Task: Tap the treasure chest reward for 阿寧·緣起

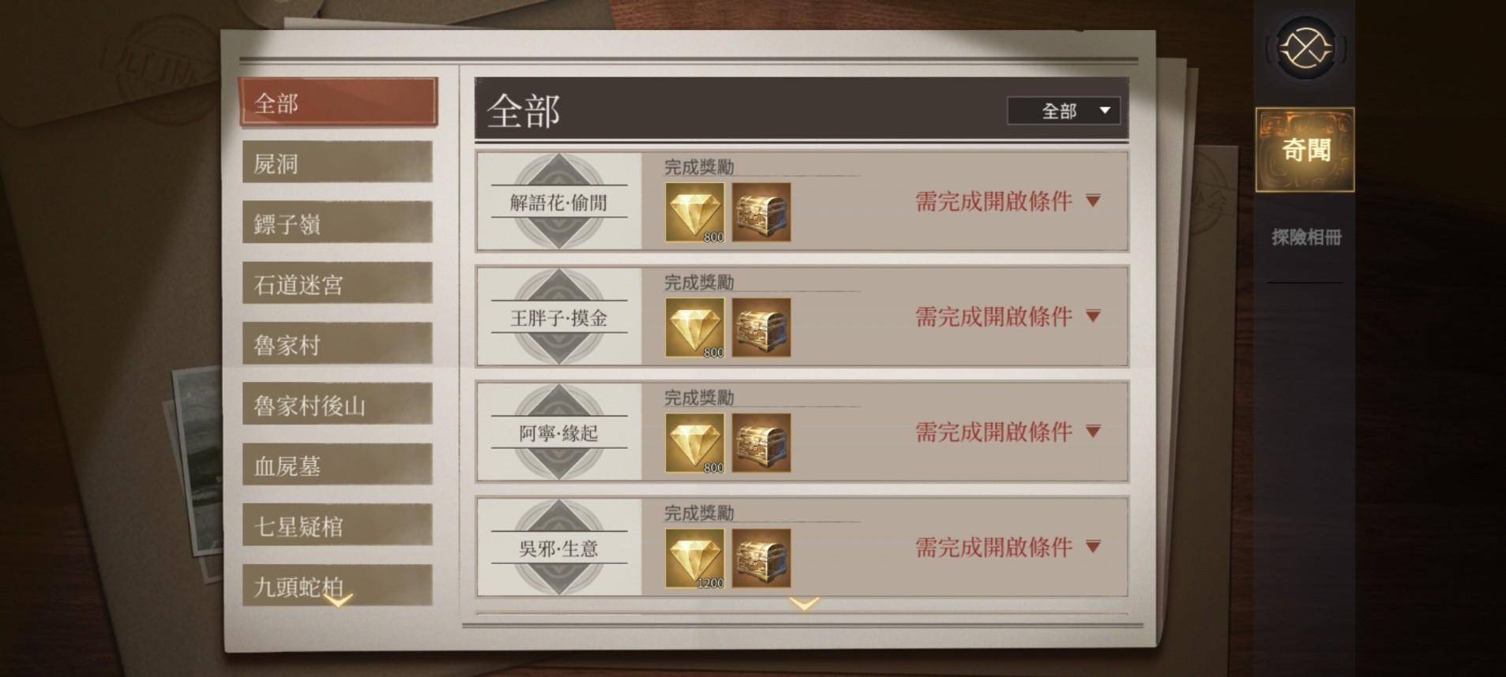Action: coord(761,443)
